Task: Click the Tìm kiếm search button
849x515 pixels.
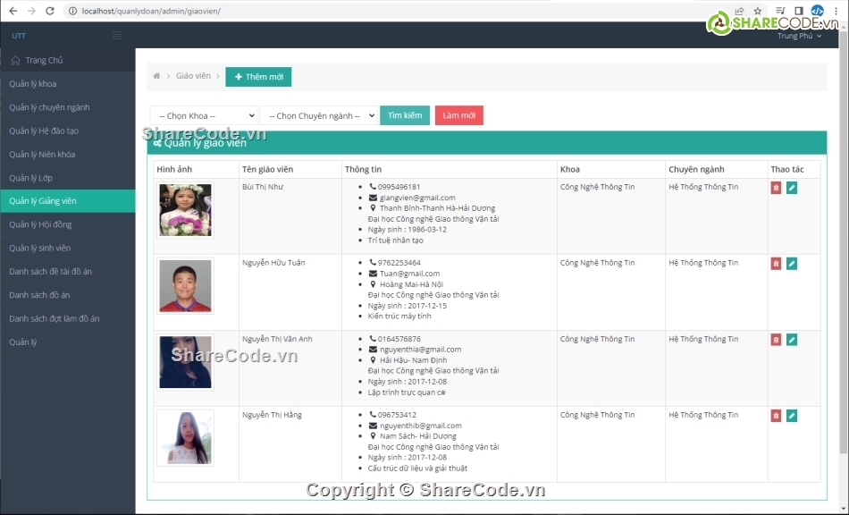Action: coord(405,115)
